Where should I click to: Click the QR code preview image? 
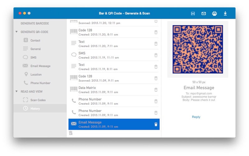click(198, 49)
